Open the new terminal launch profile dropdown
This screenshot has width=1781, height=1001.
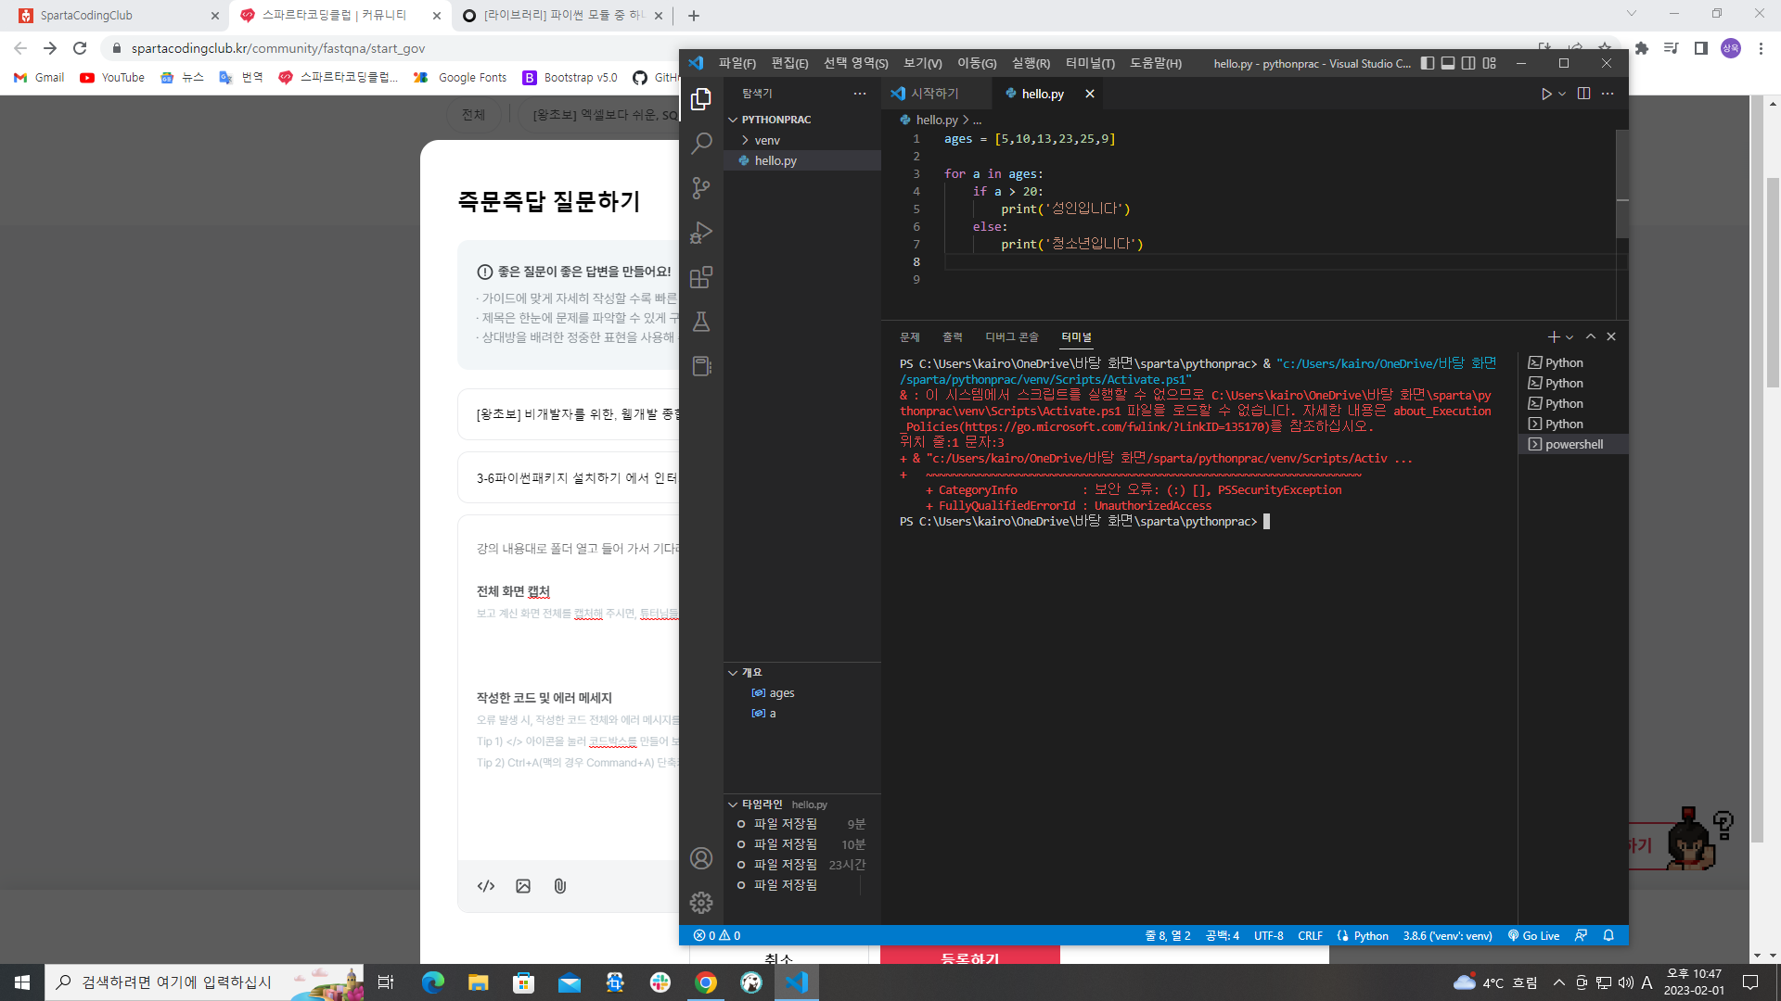pos(1570,336)
